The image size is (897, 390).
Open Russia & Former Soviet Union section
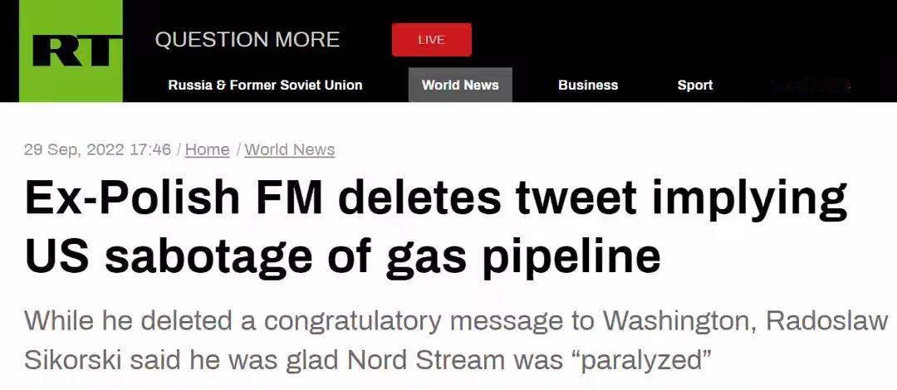pyautogui.click(x=265, y=85)
